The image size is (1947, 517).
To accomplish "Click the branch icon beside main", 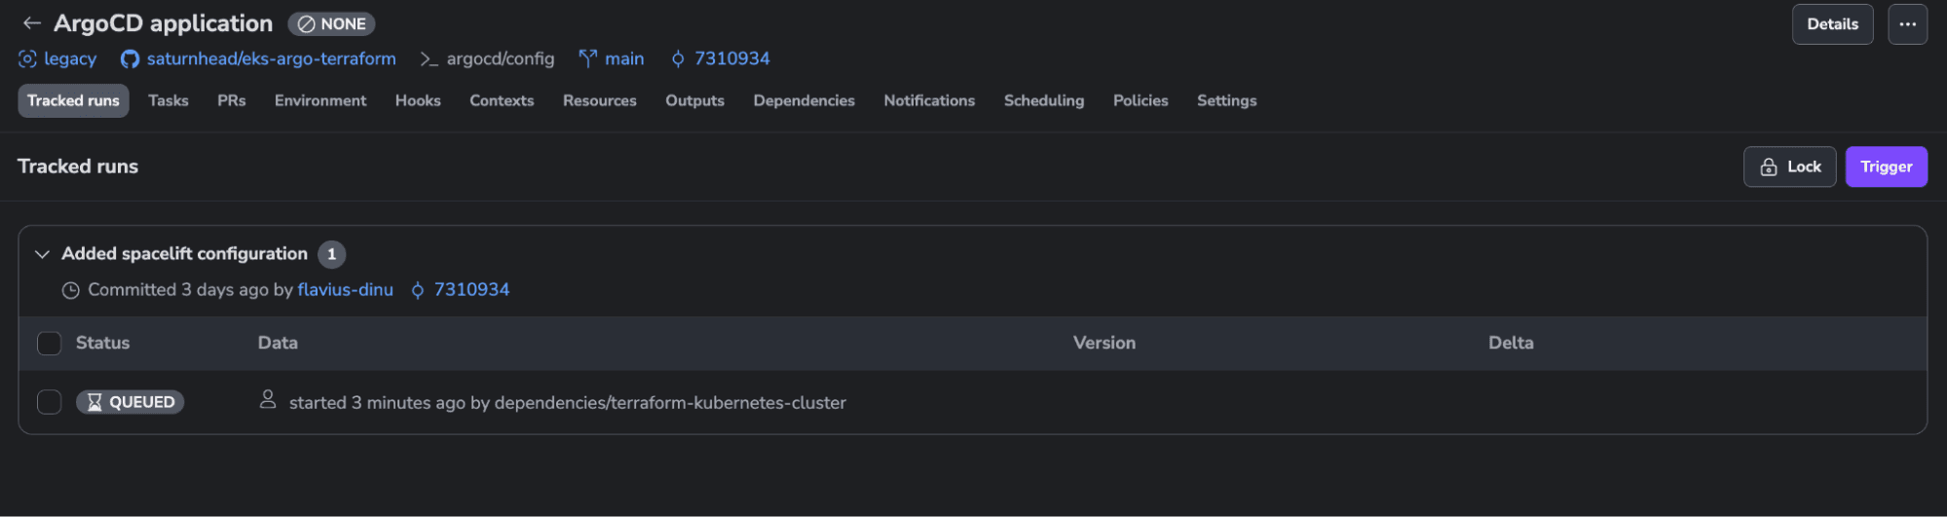I will click(x=587, y=58).
